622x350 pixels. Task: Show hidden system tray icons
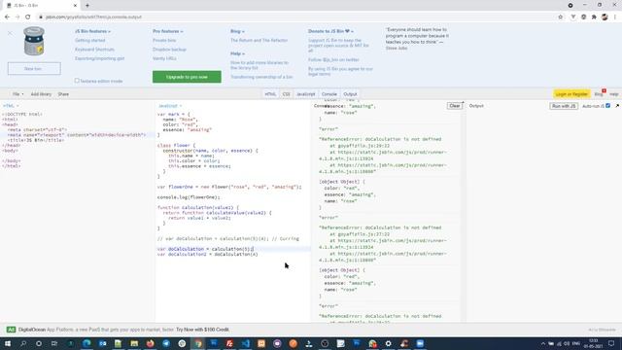[x=542, y=343]
